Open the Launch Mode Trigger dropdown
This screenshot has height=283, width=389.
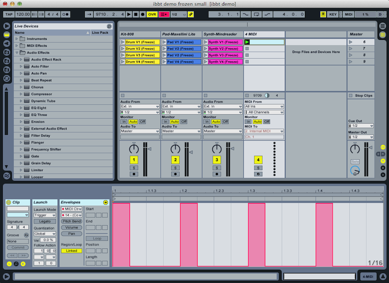(x=45, y=215)
